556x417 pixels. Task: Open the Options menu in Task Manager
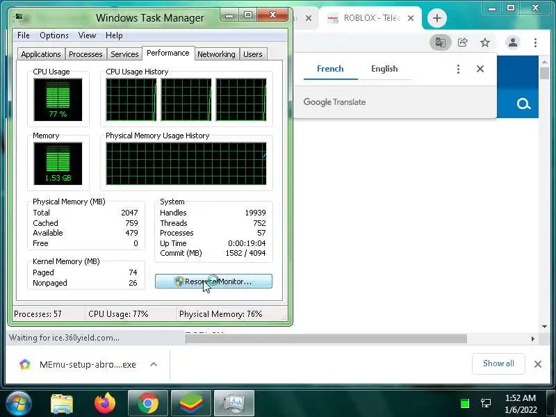(x=54, y=35)
